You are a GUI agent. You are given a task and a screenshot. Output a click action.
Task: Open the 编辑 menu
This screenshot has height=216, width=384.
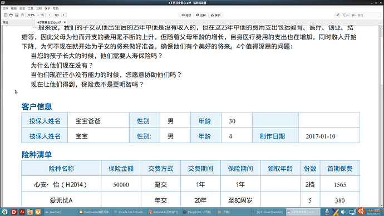point(14,8)
